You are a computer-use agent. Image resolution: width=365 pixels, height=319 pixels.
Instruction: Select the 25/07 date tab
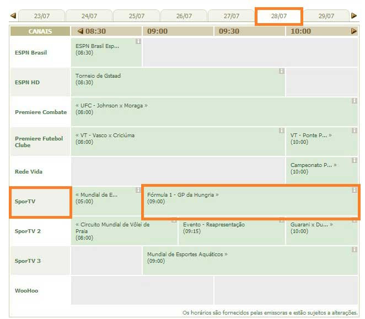(136, 16)
